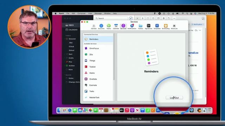Open the Message menu
The width and height of the screenshot is (225, 126).
pos(98,13)
